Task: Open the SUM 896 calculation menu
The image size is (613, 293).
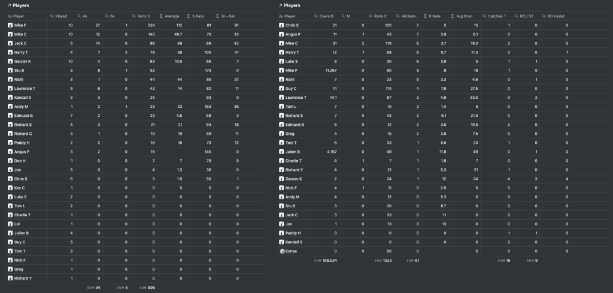Action: point(150,288)
